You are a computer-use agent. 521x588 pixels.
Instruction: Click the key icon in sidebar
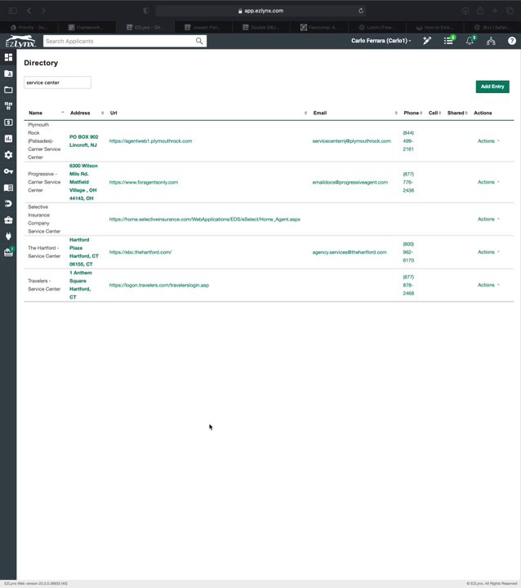click(8, 171)
